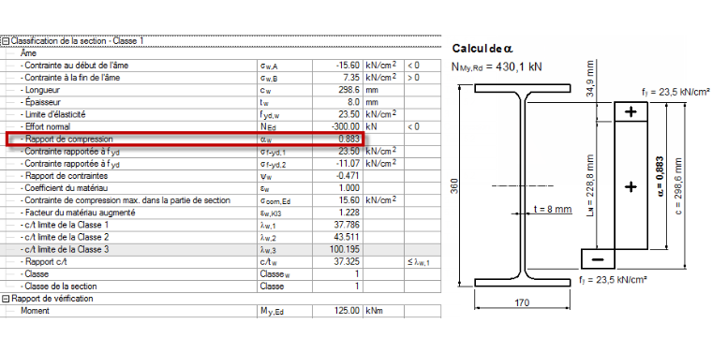Select the 'Contrainte au début de l'âme' row

pyautogui.click(x=221, y=66)
